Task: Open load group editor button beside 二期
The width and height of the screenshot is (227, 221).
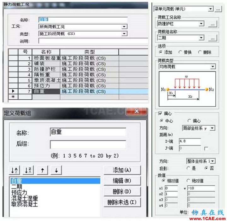Action: [x=212, y=38]
